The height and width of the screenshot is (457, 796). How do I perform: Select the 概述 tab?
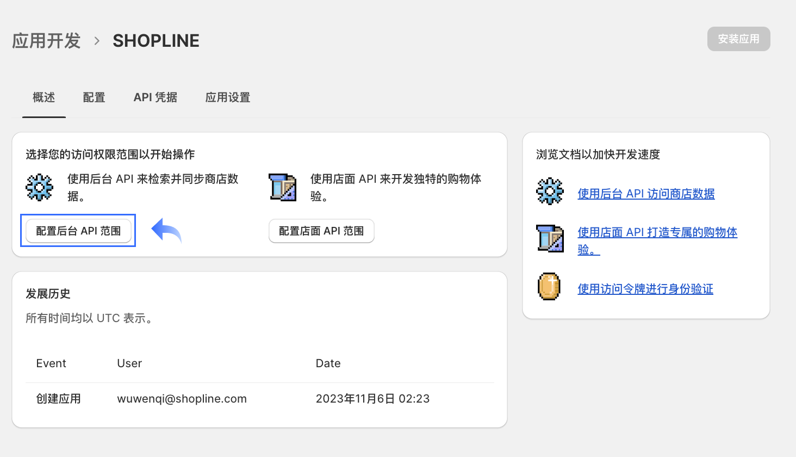pos(43,97)
